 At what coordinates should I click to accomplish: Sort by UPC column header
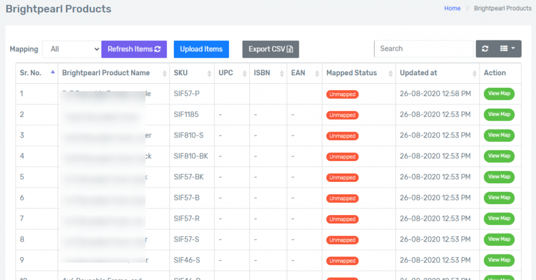[x=232, y=73]
